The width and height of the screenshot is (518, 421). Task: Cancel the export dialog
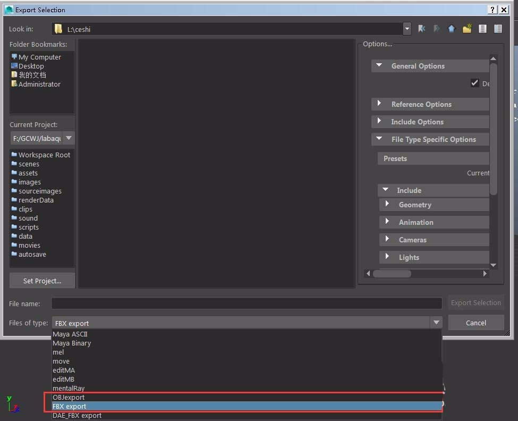click(x=475, y=322)
